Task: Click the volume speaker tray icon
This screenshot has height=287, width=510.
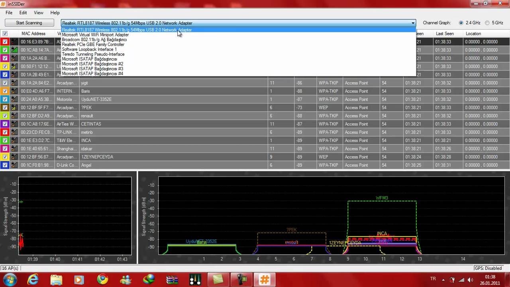Action: 471,280
